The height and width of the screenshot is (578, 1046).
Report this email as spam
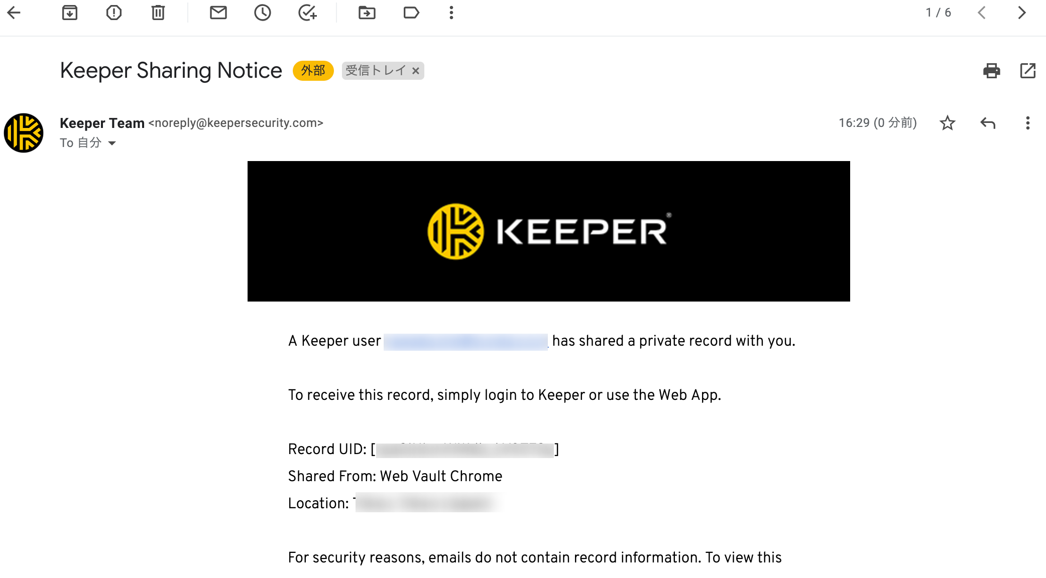tap(114, 13)
